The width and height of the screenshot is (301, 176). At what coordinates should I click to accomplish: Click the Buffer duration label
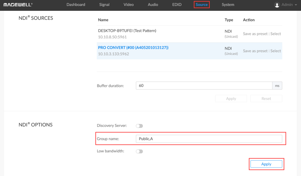(110, 86)
